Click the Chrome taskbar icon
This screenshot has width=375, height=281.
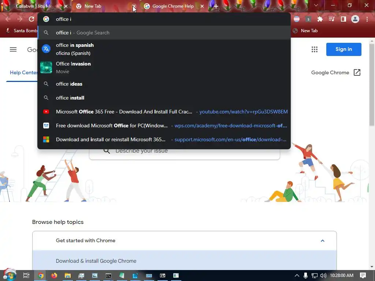(x=41, y=276)
